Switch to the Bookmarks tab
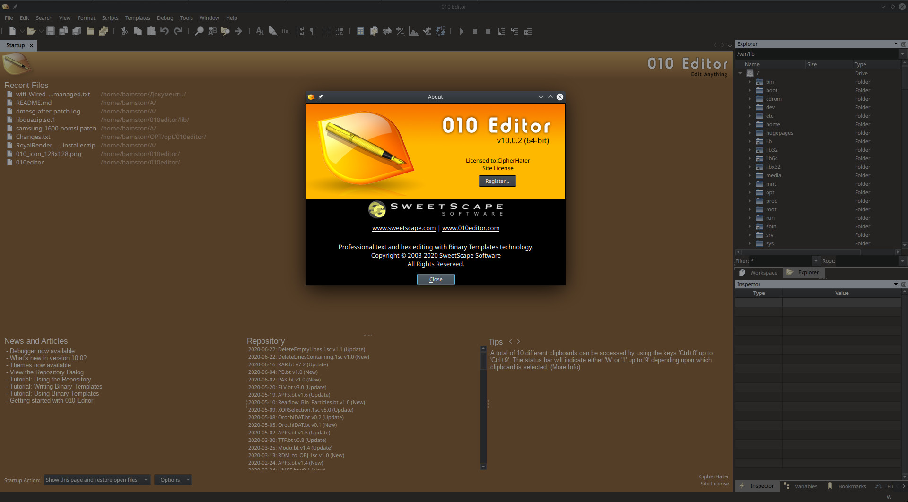Image resolution: width=908 pixels, height=502 pixels. (x=847, y=486)
